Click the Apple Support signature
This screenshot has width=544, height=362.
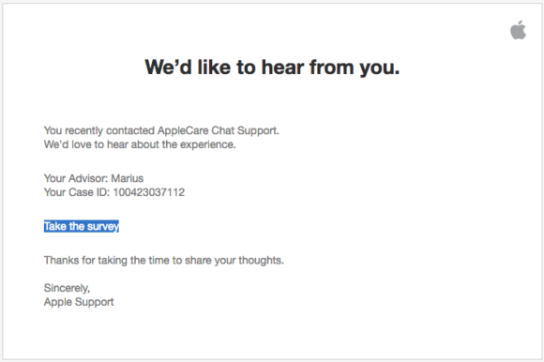tap(79, 302)
